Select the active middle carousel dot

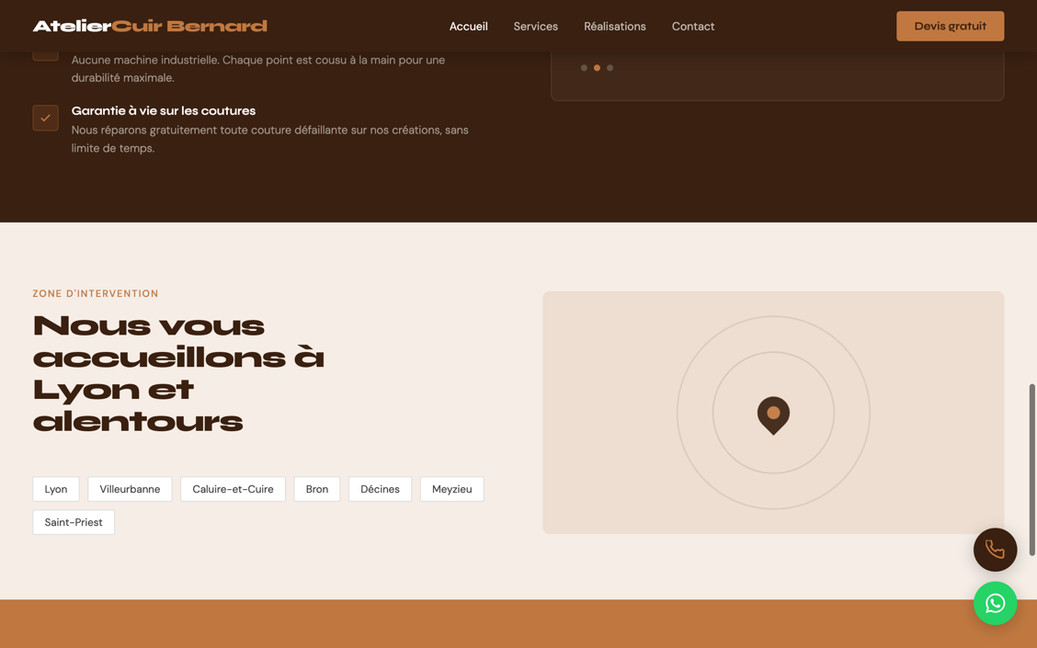pos(597,67)
